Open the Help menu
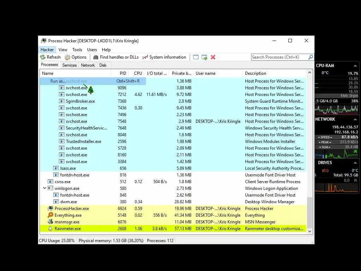This screenshot has width=361, height=271. (106, 50)
